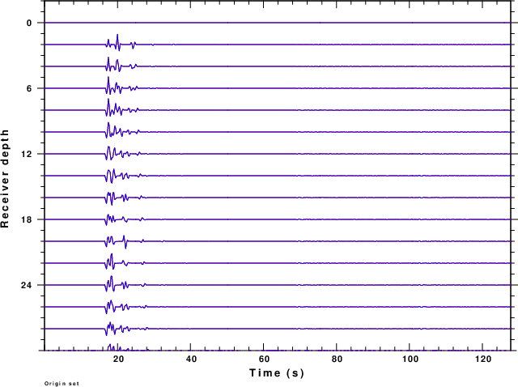Viewport: 518px width, 387px height.
Task: Click the '6' depth axis label
Action: [x=29, y=88]
